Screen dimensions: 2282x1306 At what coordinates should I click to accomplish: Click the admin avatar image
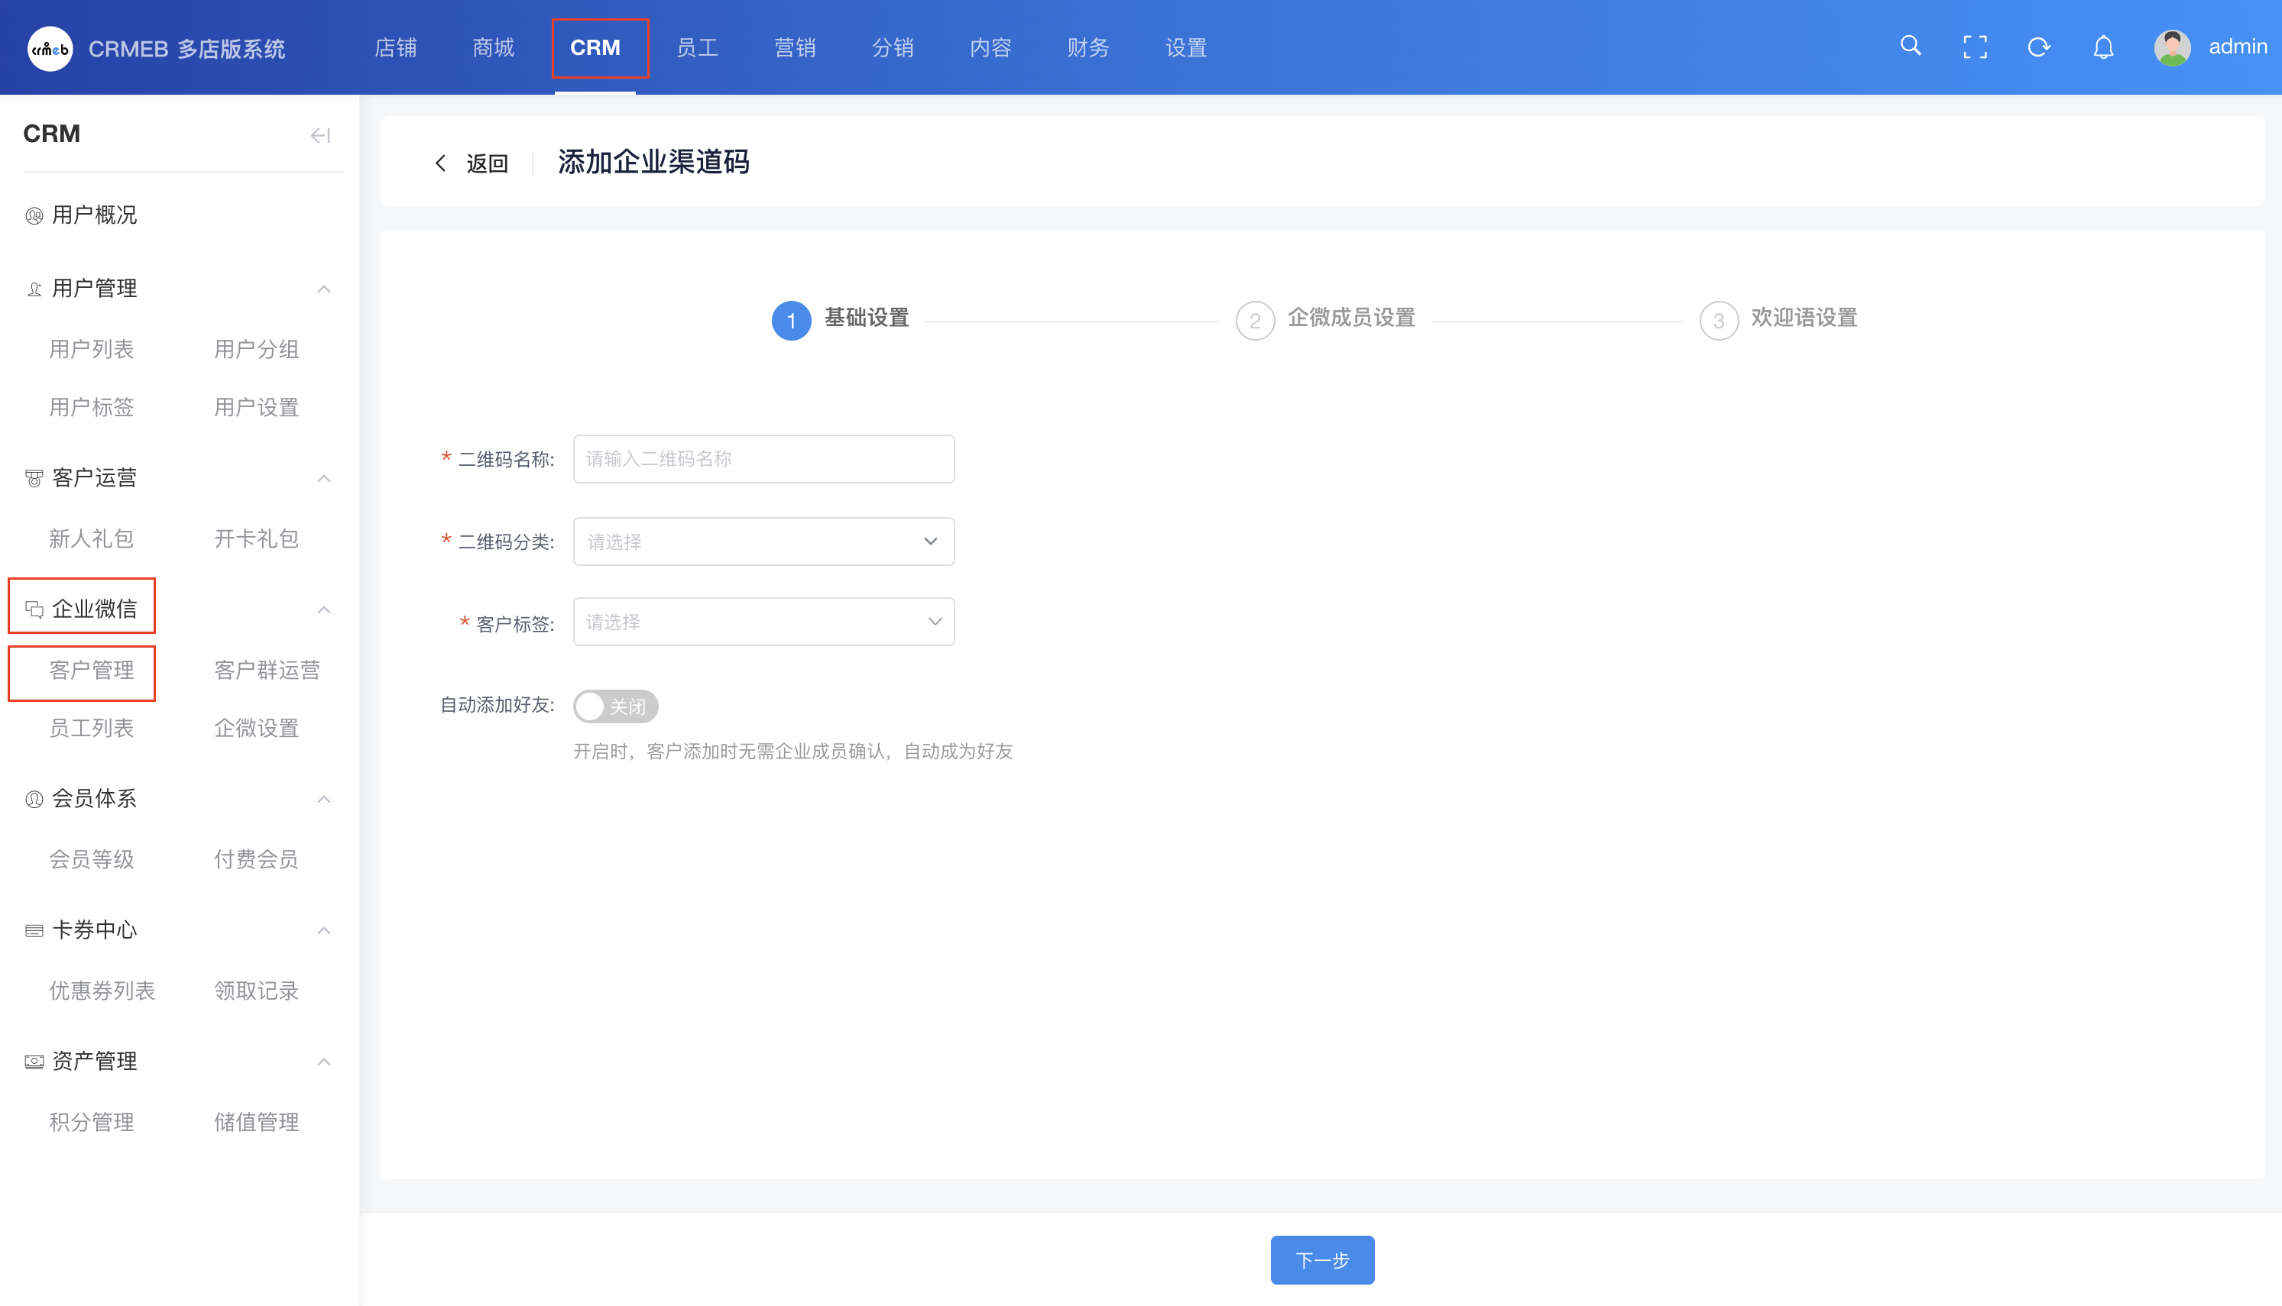[2172, 47]
